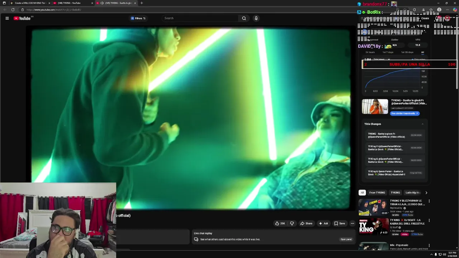Show more chips with the right arrow

[426, 193]
